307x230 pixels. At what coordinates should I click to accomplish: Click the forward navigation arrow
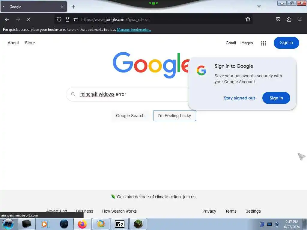click(18, 19)
